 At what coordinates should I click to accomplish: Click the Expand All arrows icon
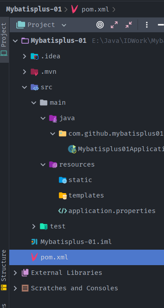[x=114, y=25]
